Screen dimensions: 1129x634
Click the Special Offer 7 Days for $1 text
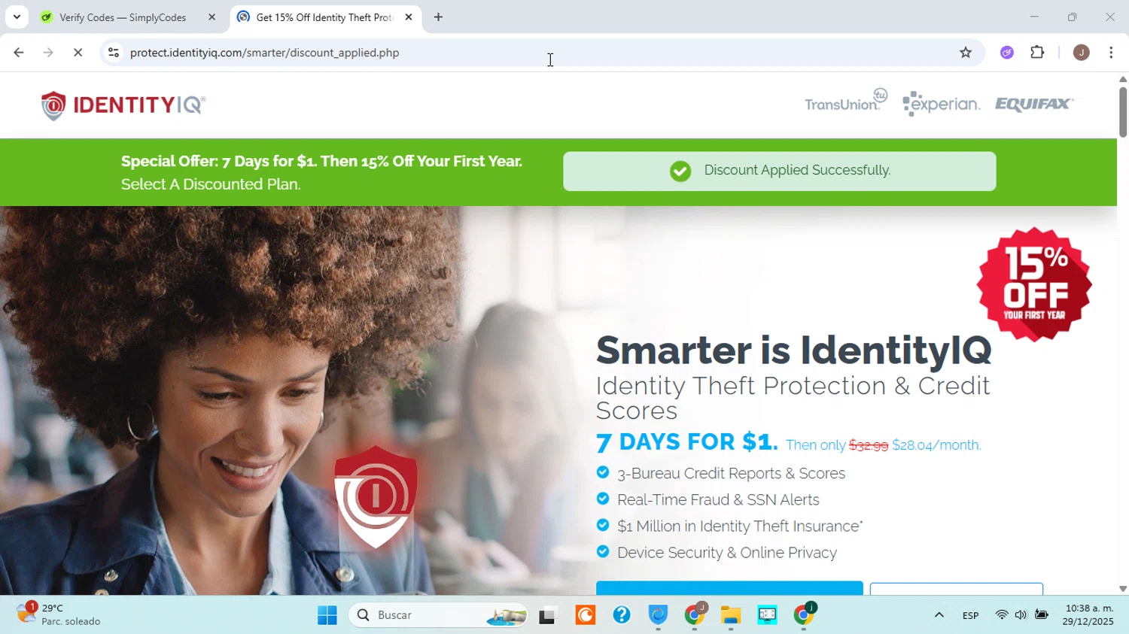321,161
